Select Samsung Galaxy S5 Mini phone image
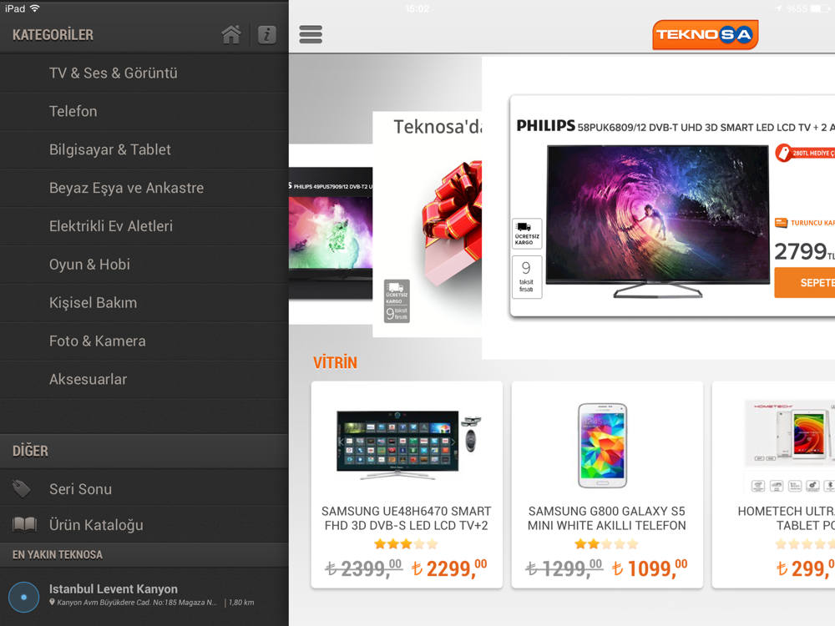Image resolution: width=835 pixels, height=626 pixels. click(603, 446)
